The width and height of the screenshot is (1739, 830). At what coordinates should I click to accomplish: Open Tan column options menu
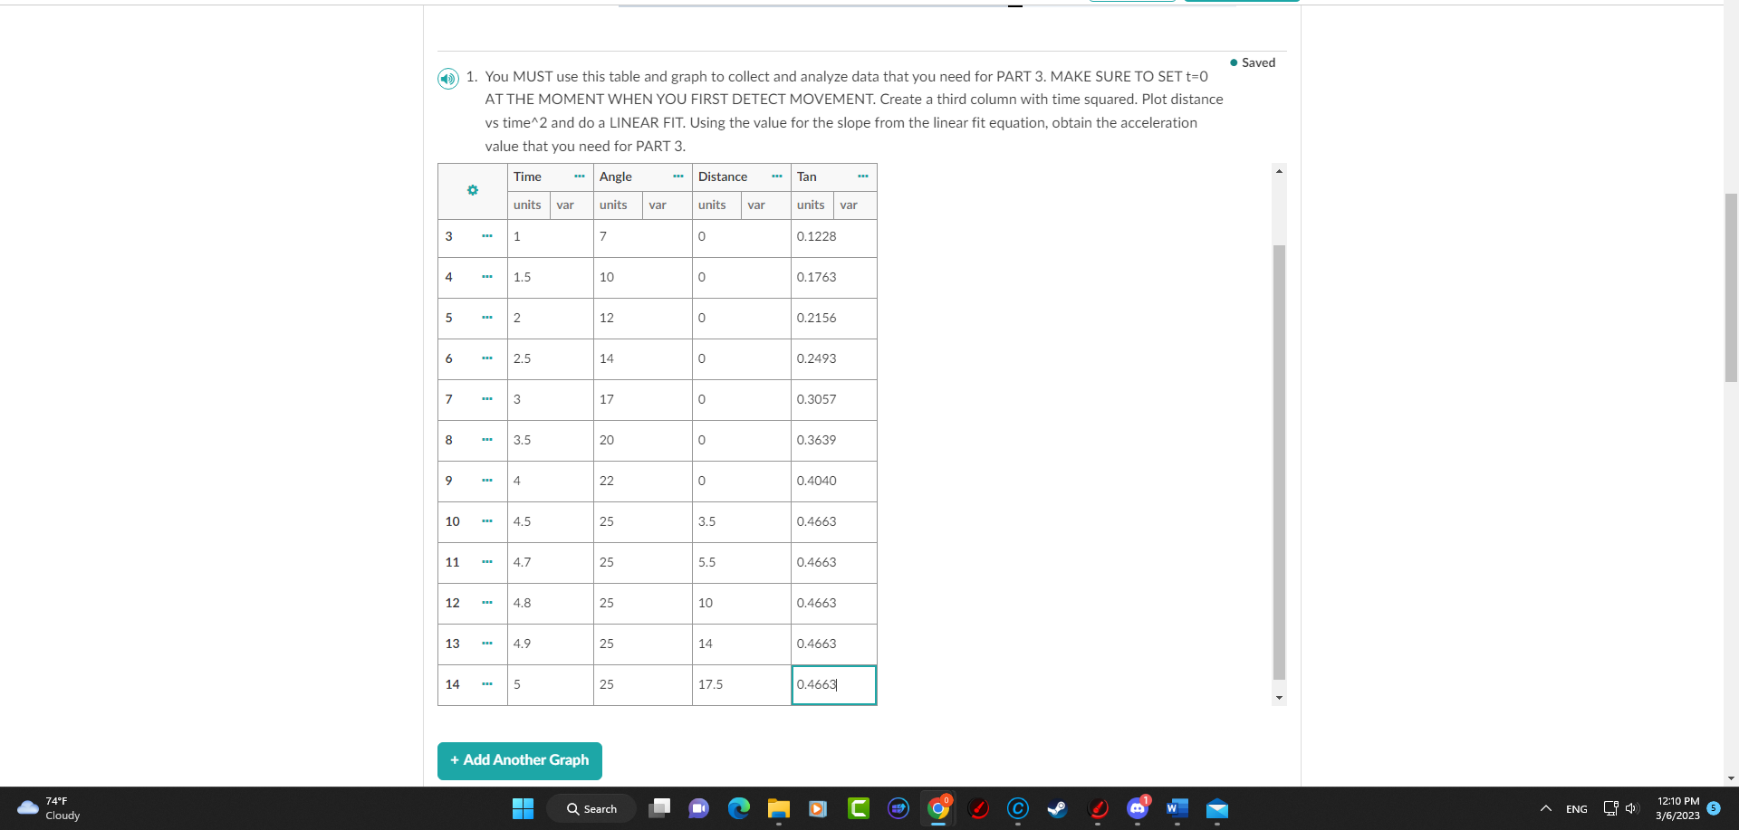863,176
